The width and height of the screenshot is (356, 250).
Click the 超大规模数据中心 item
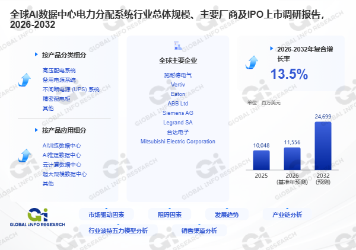(x=65, y=174)
